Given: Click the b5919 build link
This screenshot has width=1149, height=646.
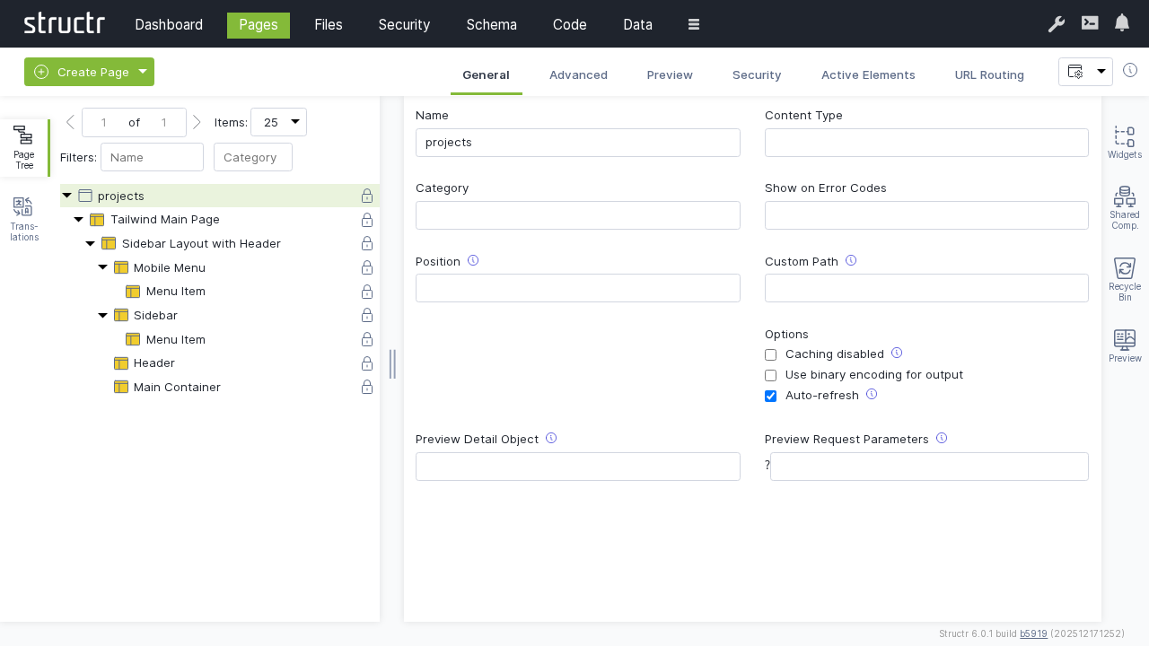Looking at the screenshot, I should tap(1033, 633).
